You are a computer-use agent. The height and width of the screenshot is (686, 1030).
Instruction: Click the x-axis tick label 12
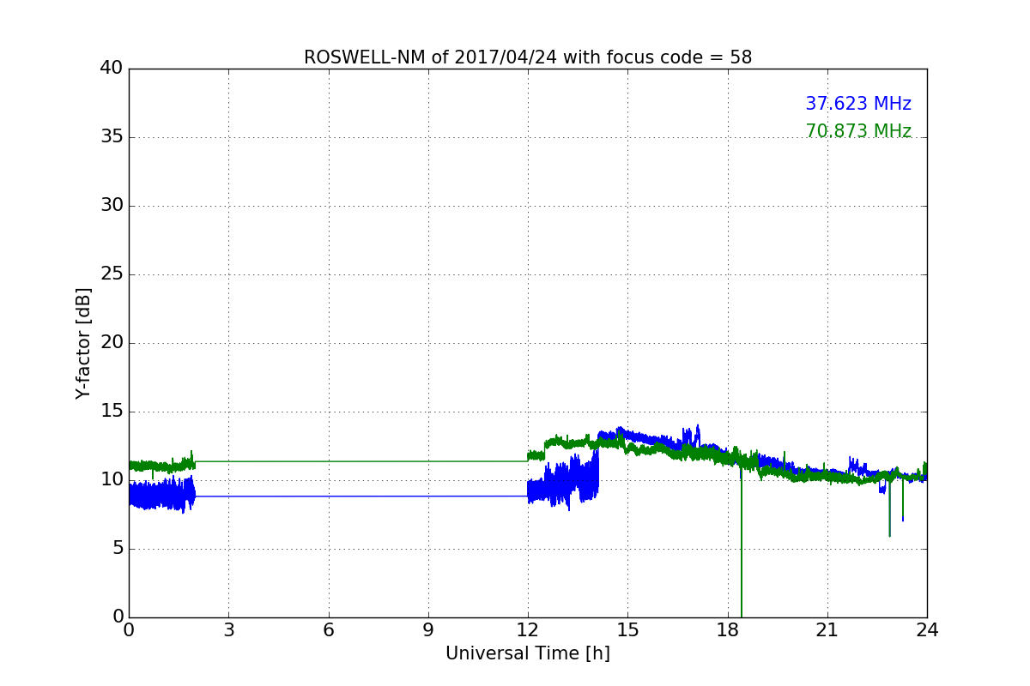click(528, 630)
